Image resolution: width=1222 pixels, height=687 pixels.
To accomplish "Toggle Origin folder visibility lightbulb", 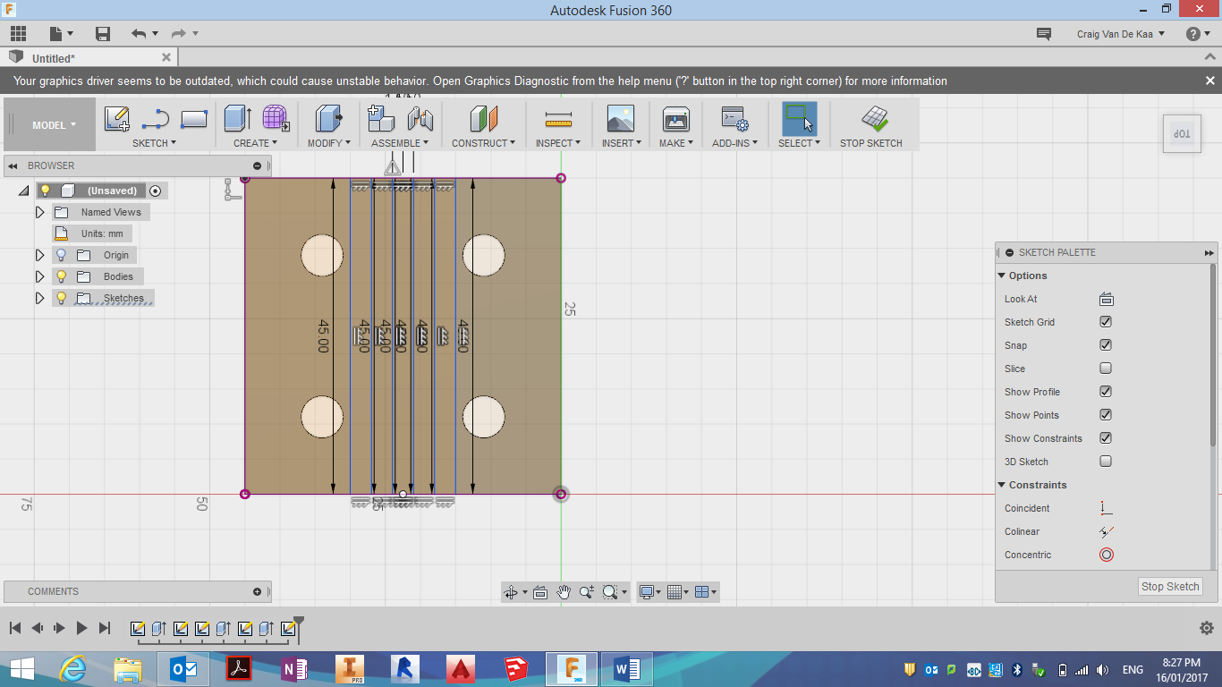I will coord(62,255).
